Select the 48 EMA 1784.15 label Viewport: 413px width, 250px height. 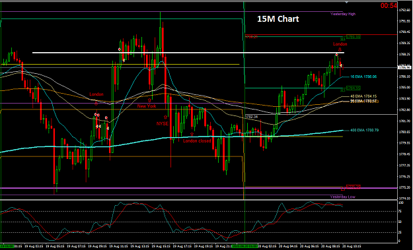point(363,96)
